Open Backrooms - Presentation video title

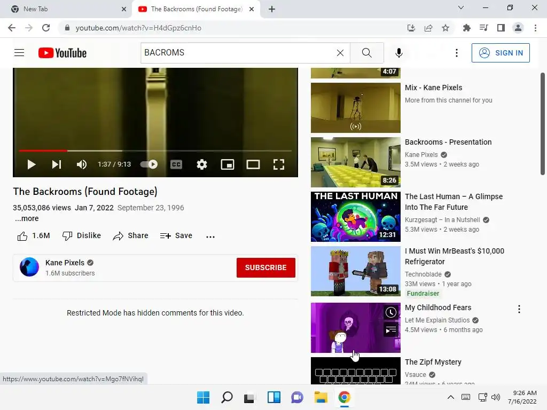point(448,142)
